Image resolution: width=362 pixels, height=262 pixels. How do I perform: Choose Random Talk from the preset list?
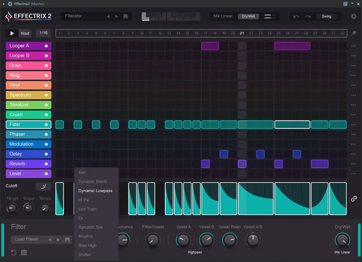click(91, 227)
